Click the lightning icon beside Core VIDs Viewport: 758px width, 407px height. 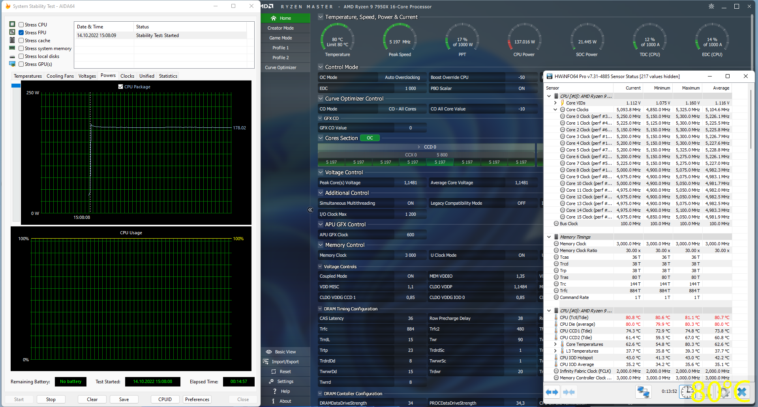tap(562, 103)
